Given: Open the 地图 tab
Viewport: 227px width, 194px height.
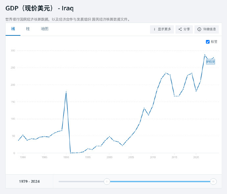Looking at the screenshot, I should tap(44, 29).
